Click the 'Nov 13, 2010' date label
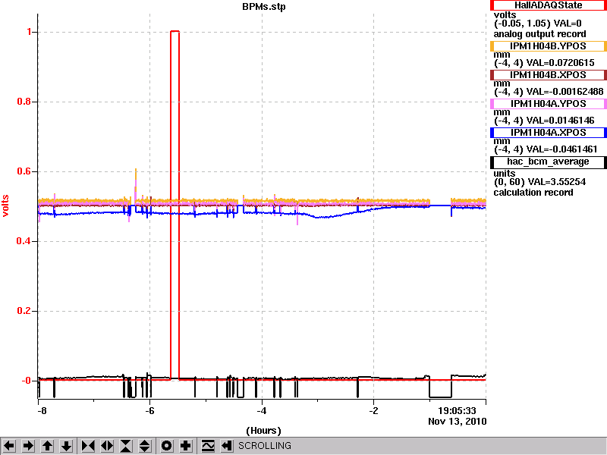Image resolution: width=607 pixels, height=455 pixels. point(458,422)
